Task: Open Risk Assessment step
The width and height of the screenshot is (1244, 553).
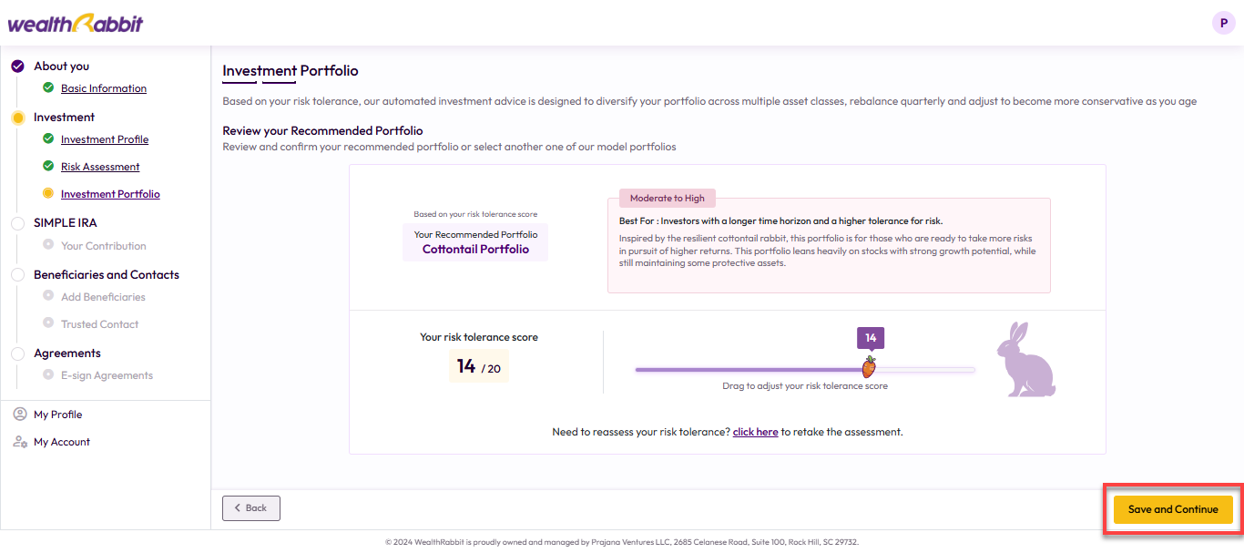Action: [x=100, y=167]
